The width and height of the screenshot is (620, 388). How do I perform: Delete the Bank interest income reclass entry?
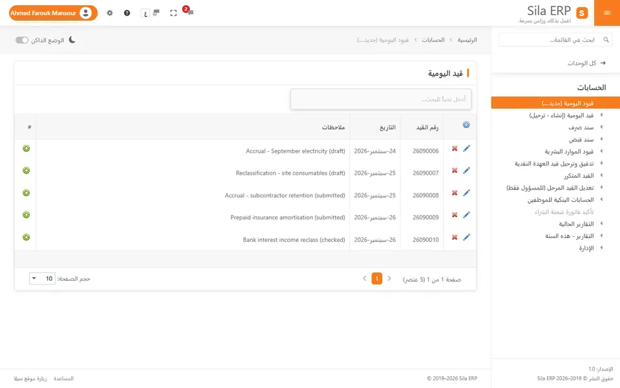click(x=455, y=237)
